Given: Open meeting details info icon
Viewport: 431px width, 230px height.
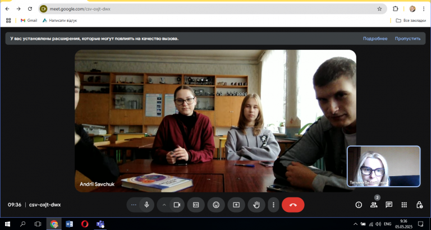Looking at the screenshot, I should tap(359, 205).
